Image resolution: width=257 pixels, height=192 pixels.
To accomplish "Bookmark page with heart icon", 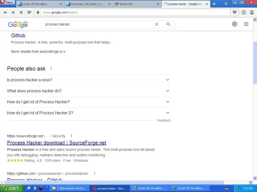I will tap(235, 12).
